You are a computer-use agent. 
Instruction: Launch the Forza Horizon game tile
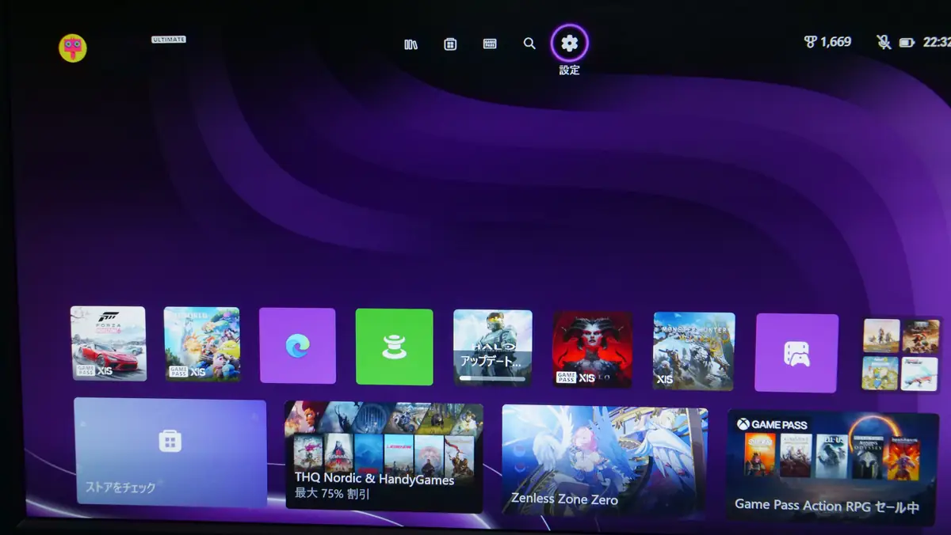click(x=109, y=343)
